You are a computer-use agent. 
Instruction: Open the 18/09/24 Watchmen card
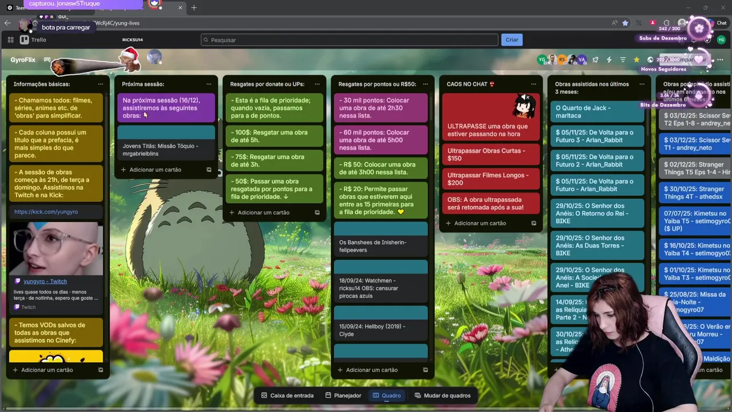(380, 281)
